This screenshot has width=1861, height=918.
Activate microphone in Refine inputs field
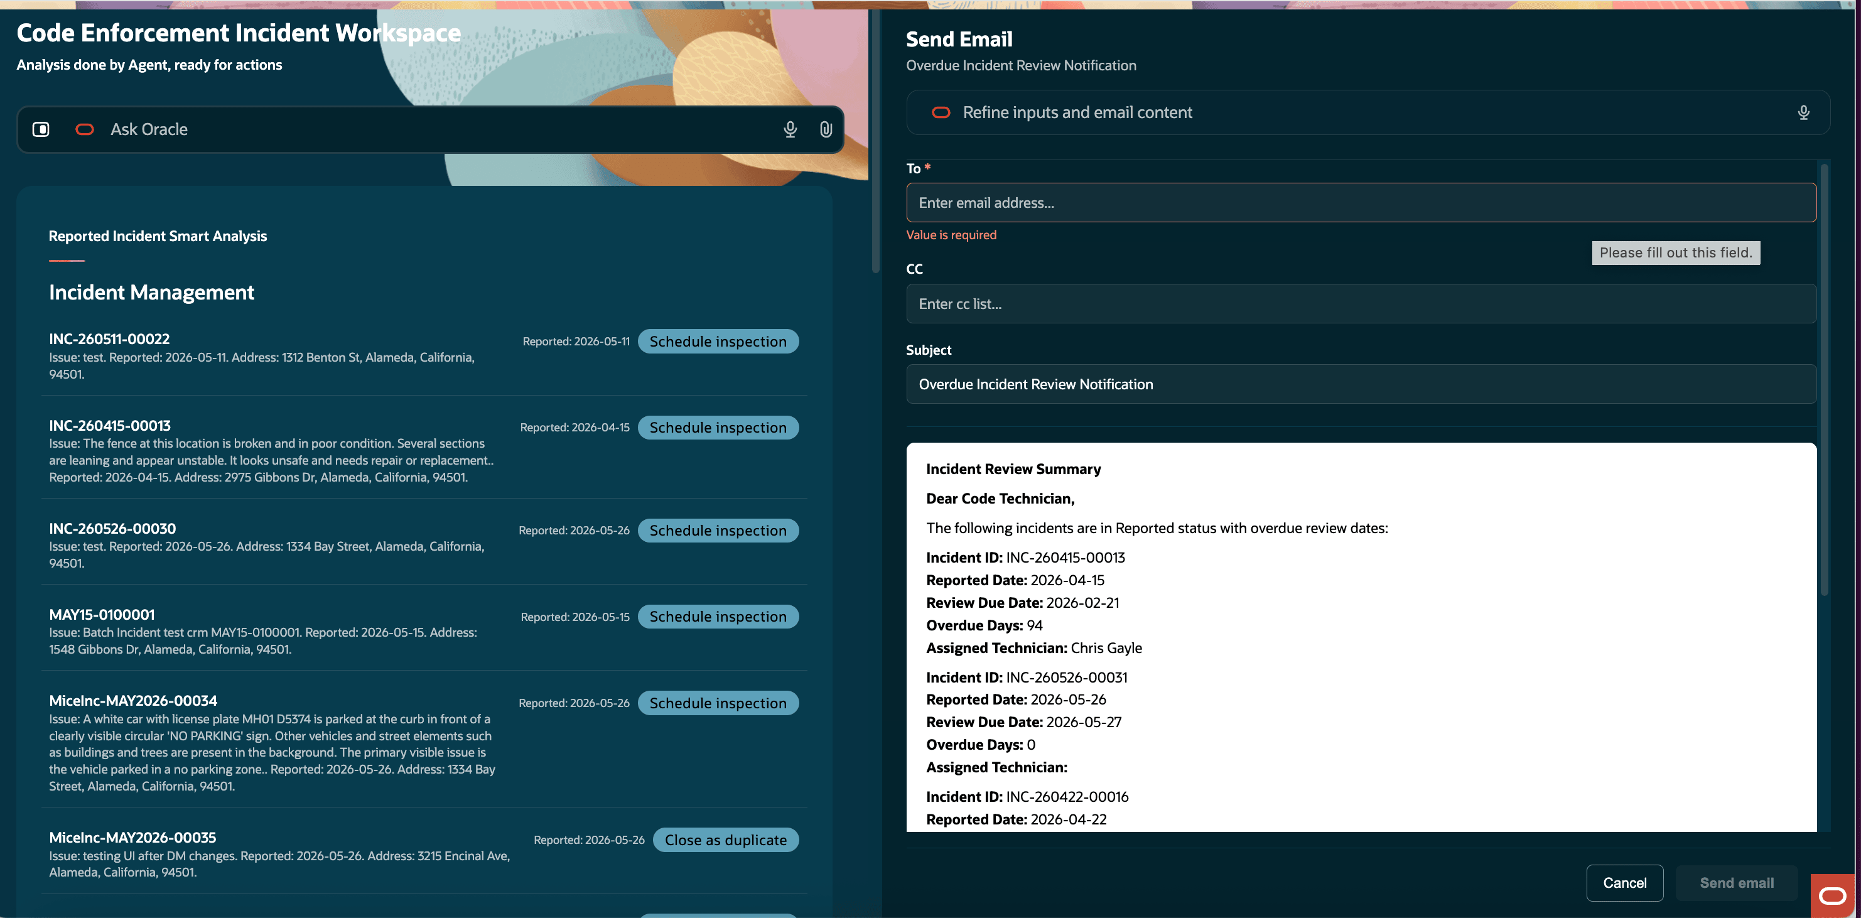[1803, 112]
